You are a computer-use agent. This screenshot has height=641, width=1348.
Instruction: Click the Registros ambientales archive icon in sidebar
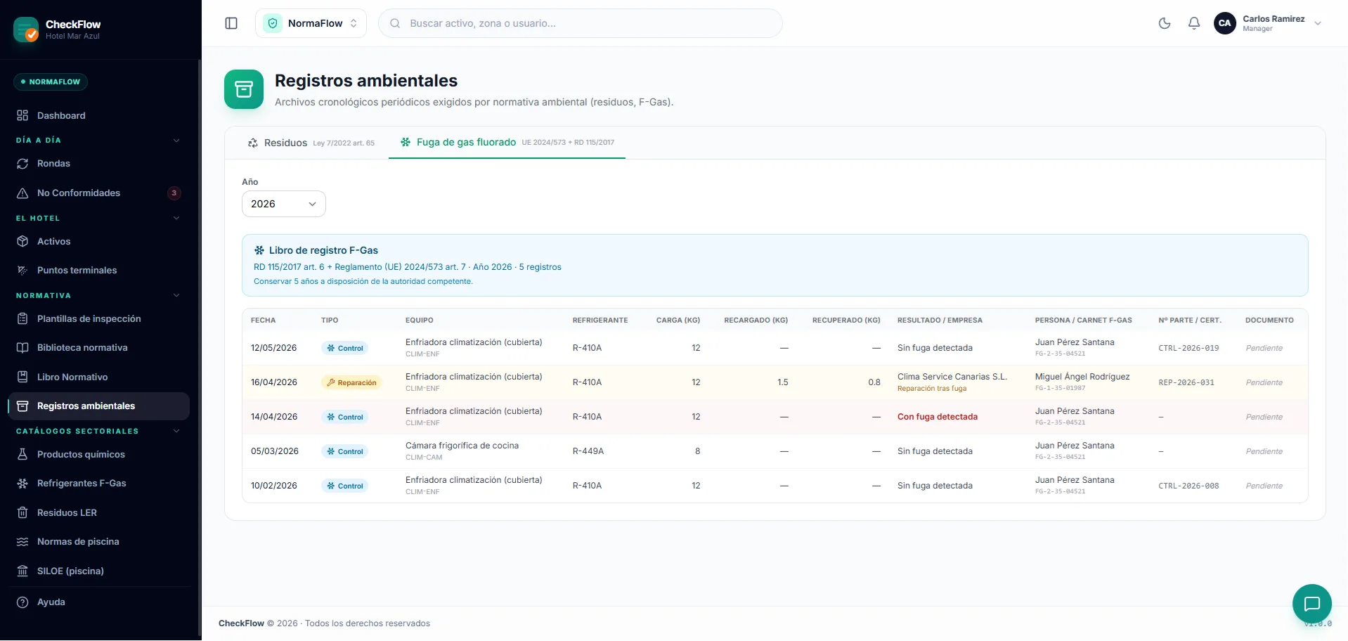22,406
